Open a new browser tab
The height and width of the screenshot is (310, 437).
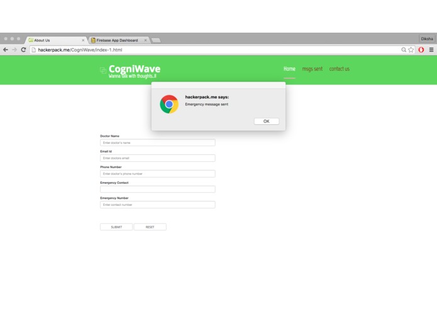coord(156,41)
